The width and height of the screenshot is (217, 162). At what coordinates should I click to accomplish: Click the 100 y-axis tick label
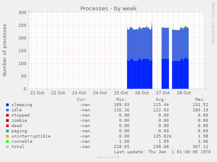click(22, 63)
